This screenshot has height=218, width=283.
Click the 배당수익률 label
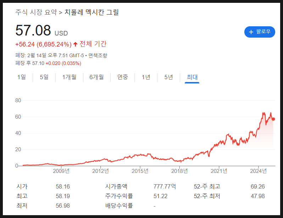[x=119, y=206]
